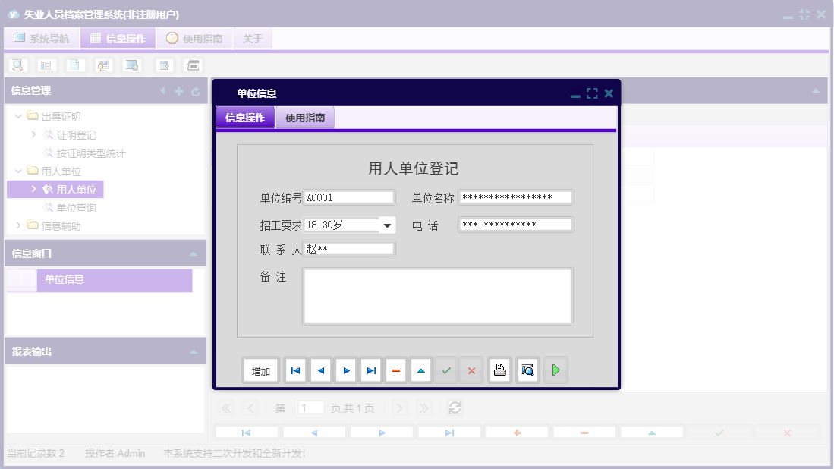This screenshot has height=469, width=834.
Task: Open the 招工要求 age range dropdown
Action: point(387,225)
